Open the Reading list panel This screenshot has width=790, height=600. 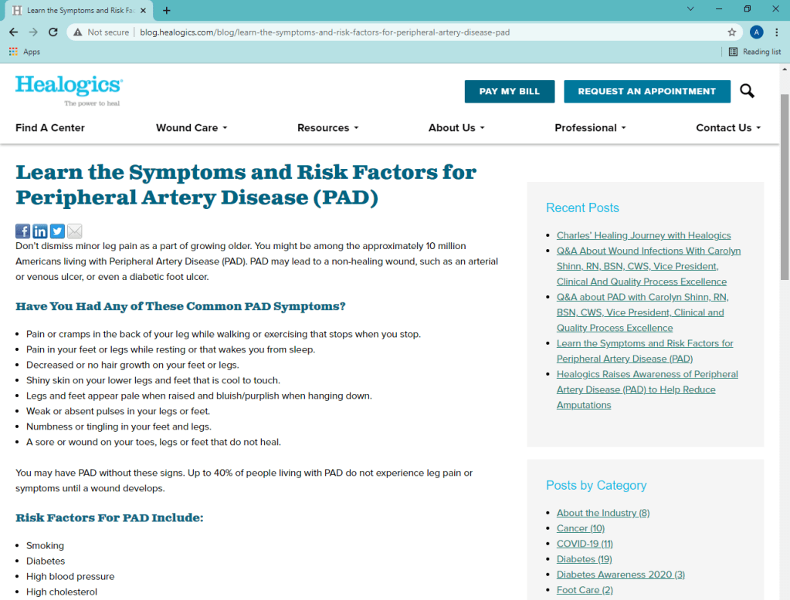[x=754, y=52]
